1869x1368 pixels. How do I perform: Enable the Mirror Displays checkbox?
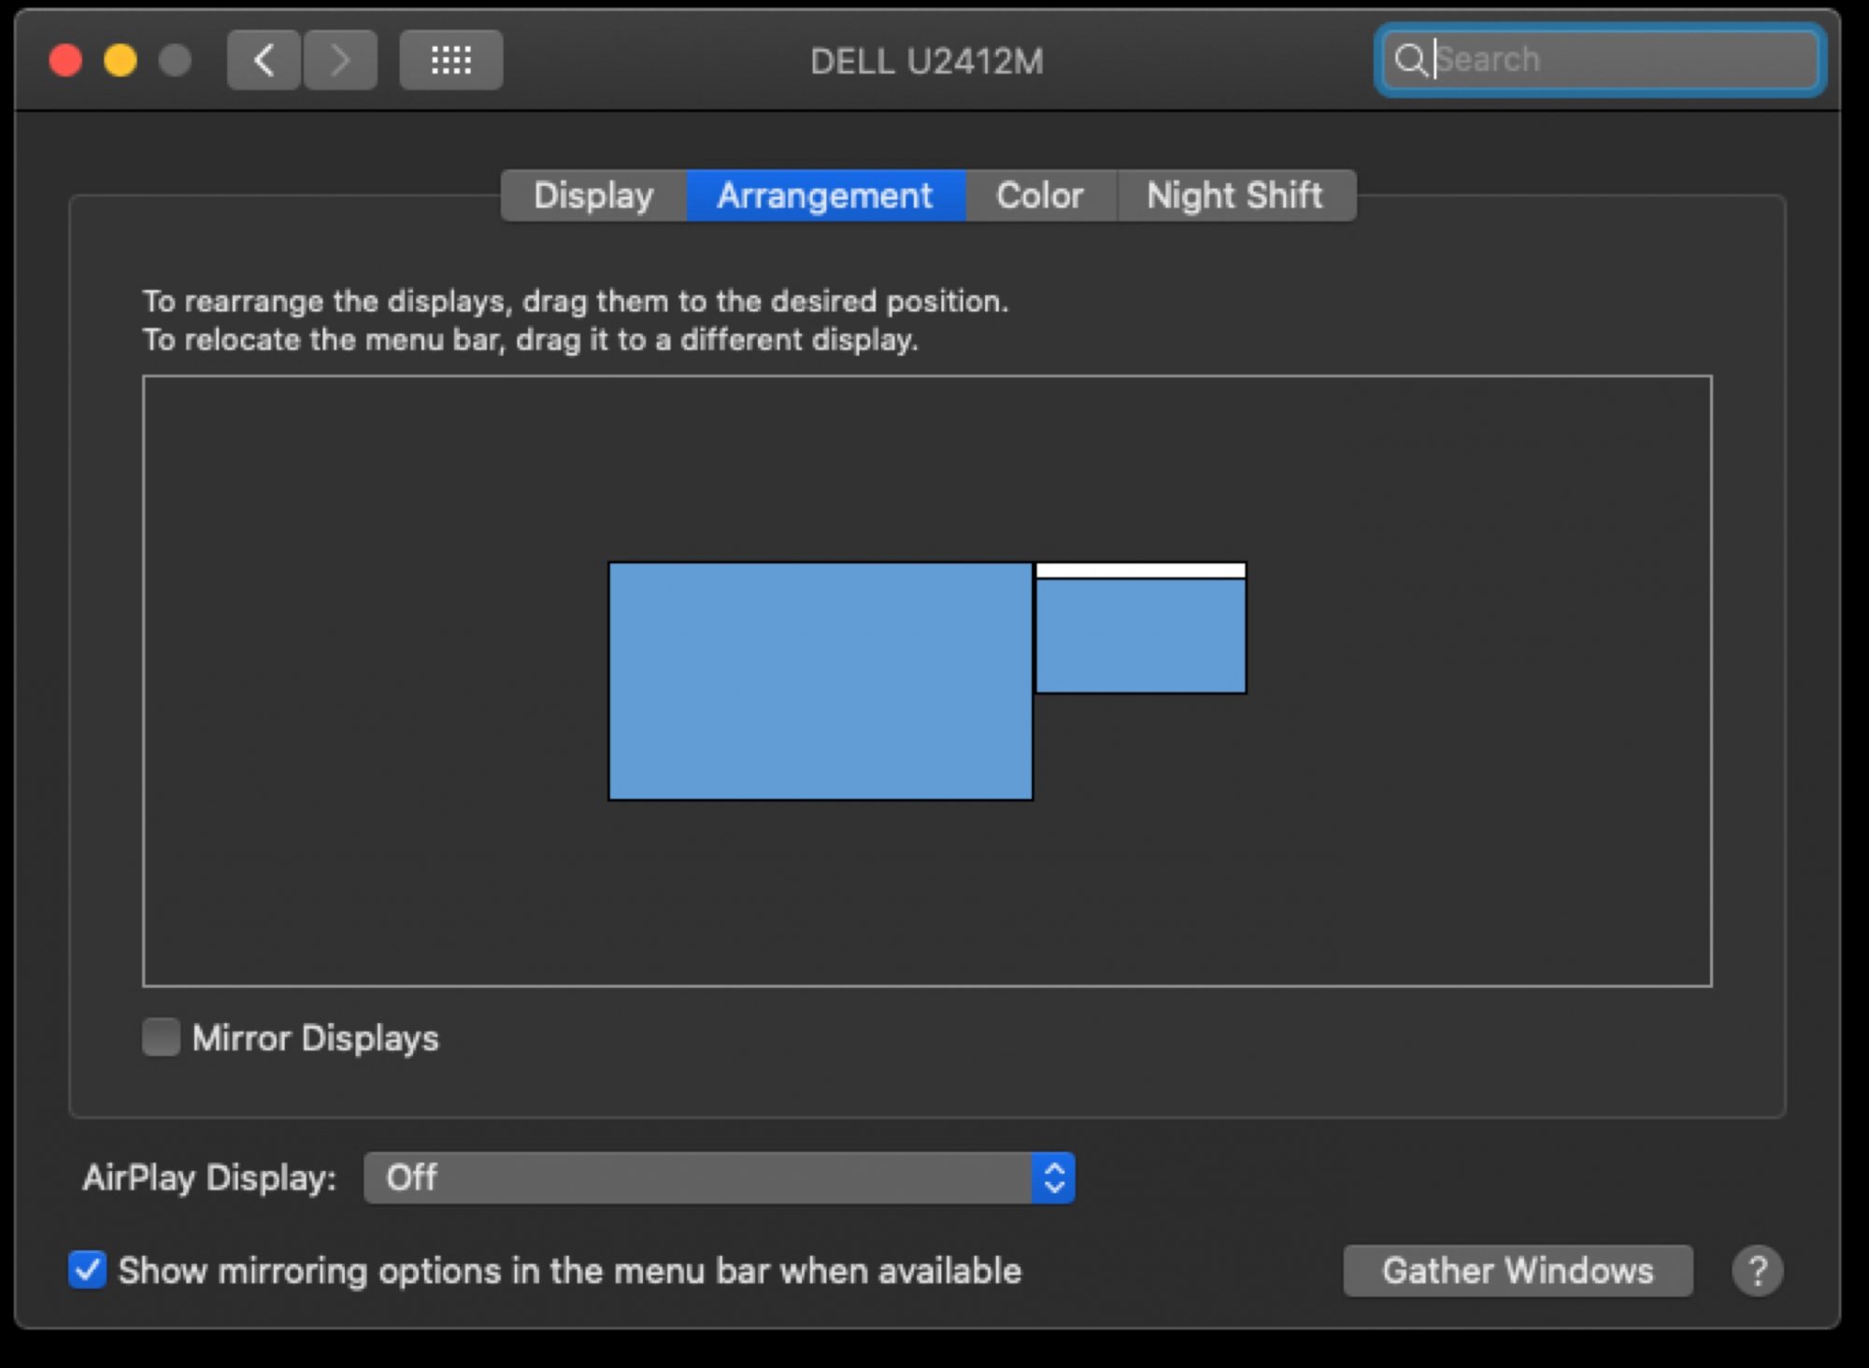(161, 1037)
